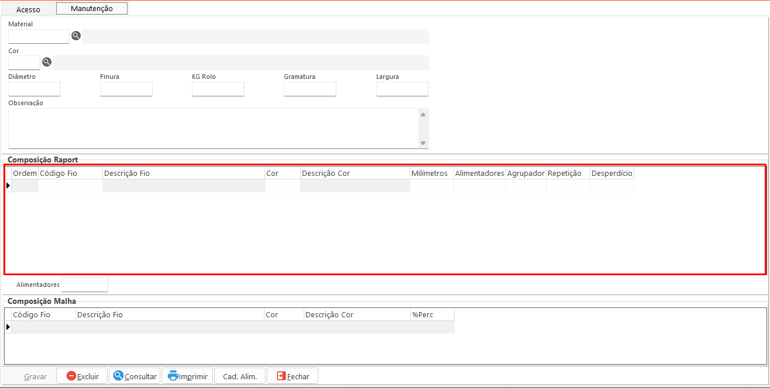This screenshot has width=770, height=388.
Task: Focus the Largura input field
Action: 402,89
